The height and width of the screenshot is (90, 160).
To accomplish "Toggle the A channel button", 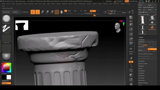I will click(65, 11).
